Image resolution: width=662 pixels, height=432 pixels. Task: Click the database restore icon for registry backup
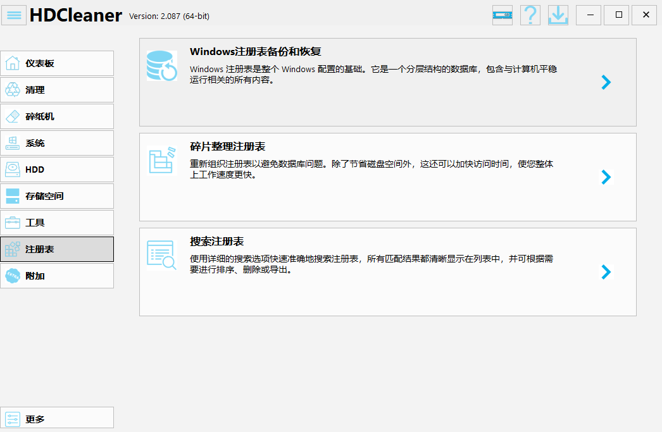point(161,66)
